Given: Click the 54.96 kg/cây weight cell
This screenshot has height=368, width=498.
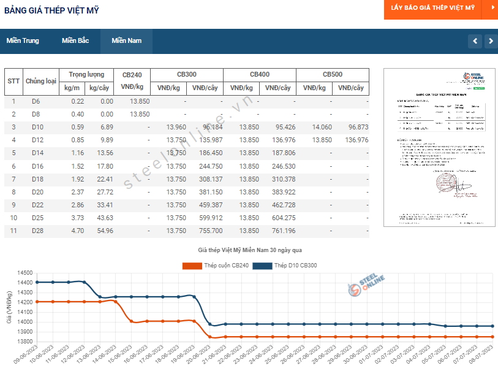Looking at the screenshot, I should pos(105,231).
